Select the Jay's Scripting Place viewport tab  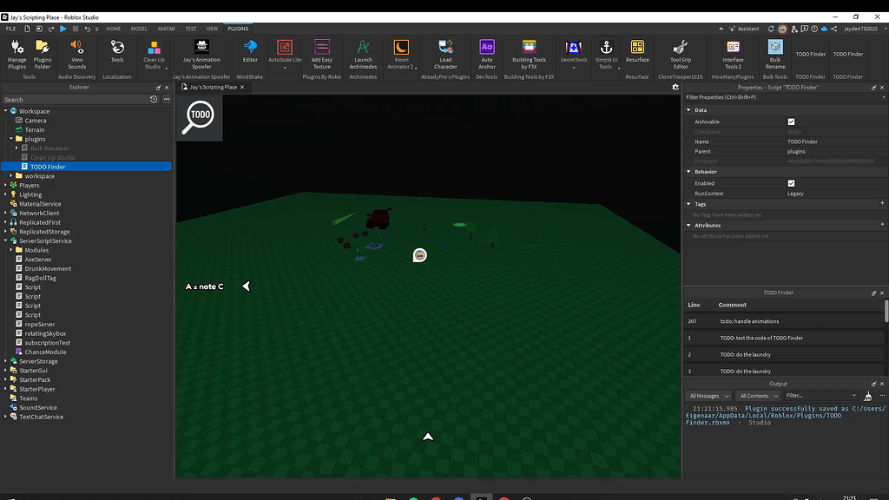212,86
